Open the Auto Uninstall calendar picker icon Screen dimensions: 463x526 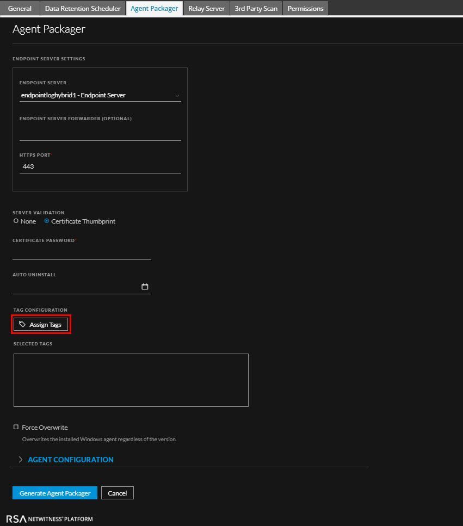145,287
